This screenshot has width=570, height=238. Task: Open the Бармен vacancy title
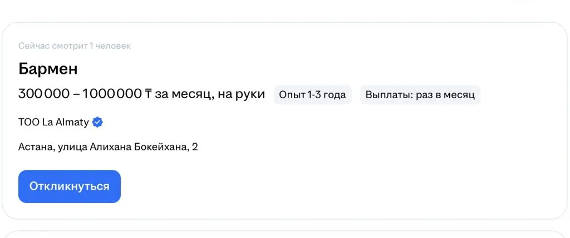click(48, 69)
